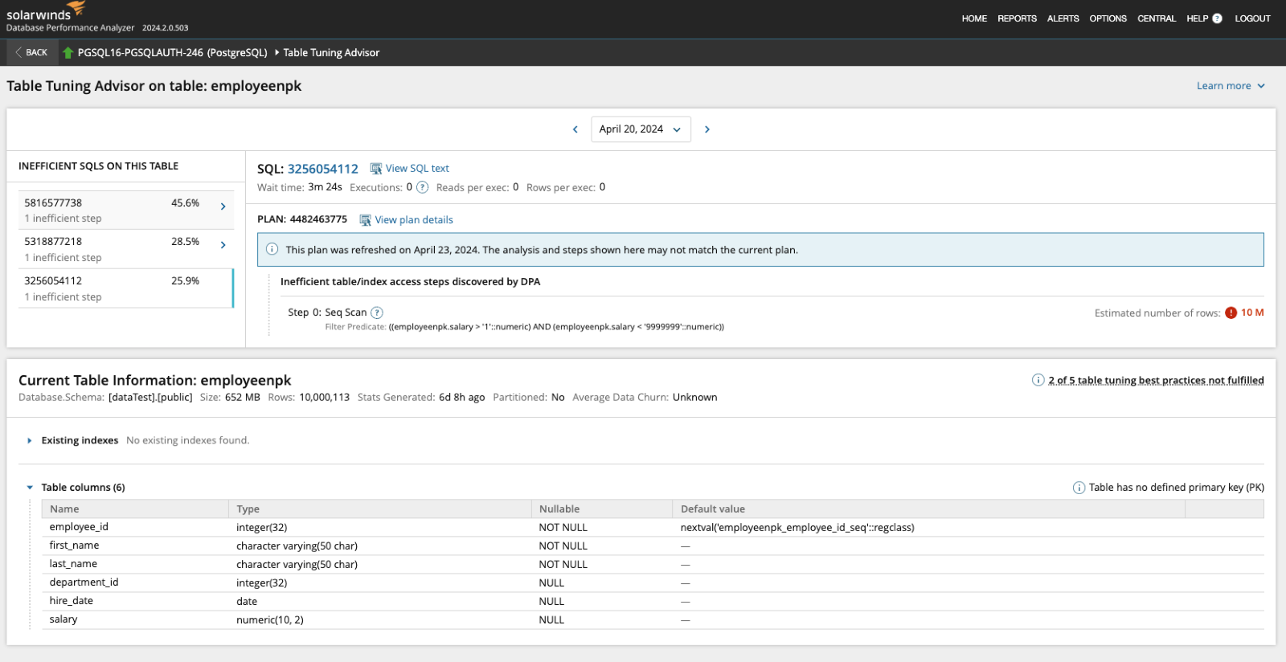This screenshot has width=1286, height=662.
Task: Click the LOGOUT link
Action: pos(1252,18)
